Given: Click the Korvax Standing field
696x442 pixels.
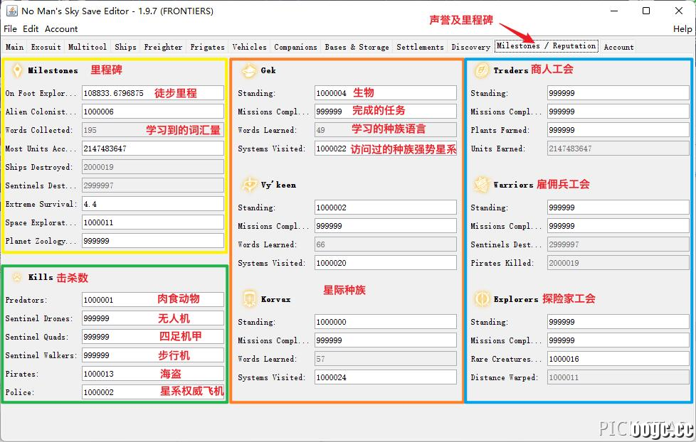Looking at the screenshot, I should [x=385, y=322].
